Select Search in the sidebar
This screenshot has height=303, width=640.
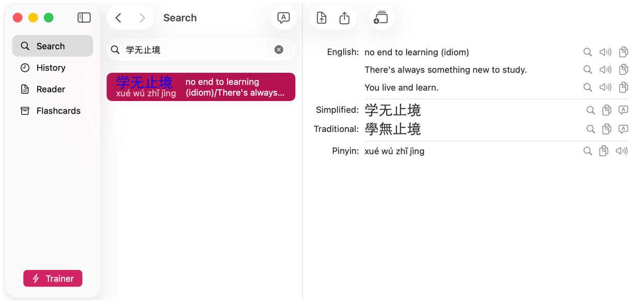tap(53, 46)
